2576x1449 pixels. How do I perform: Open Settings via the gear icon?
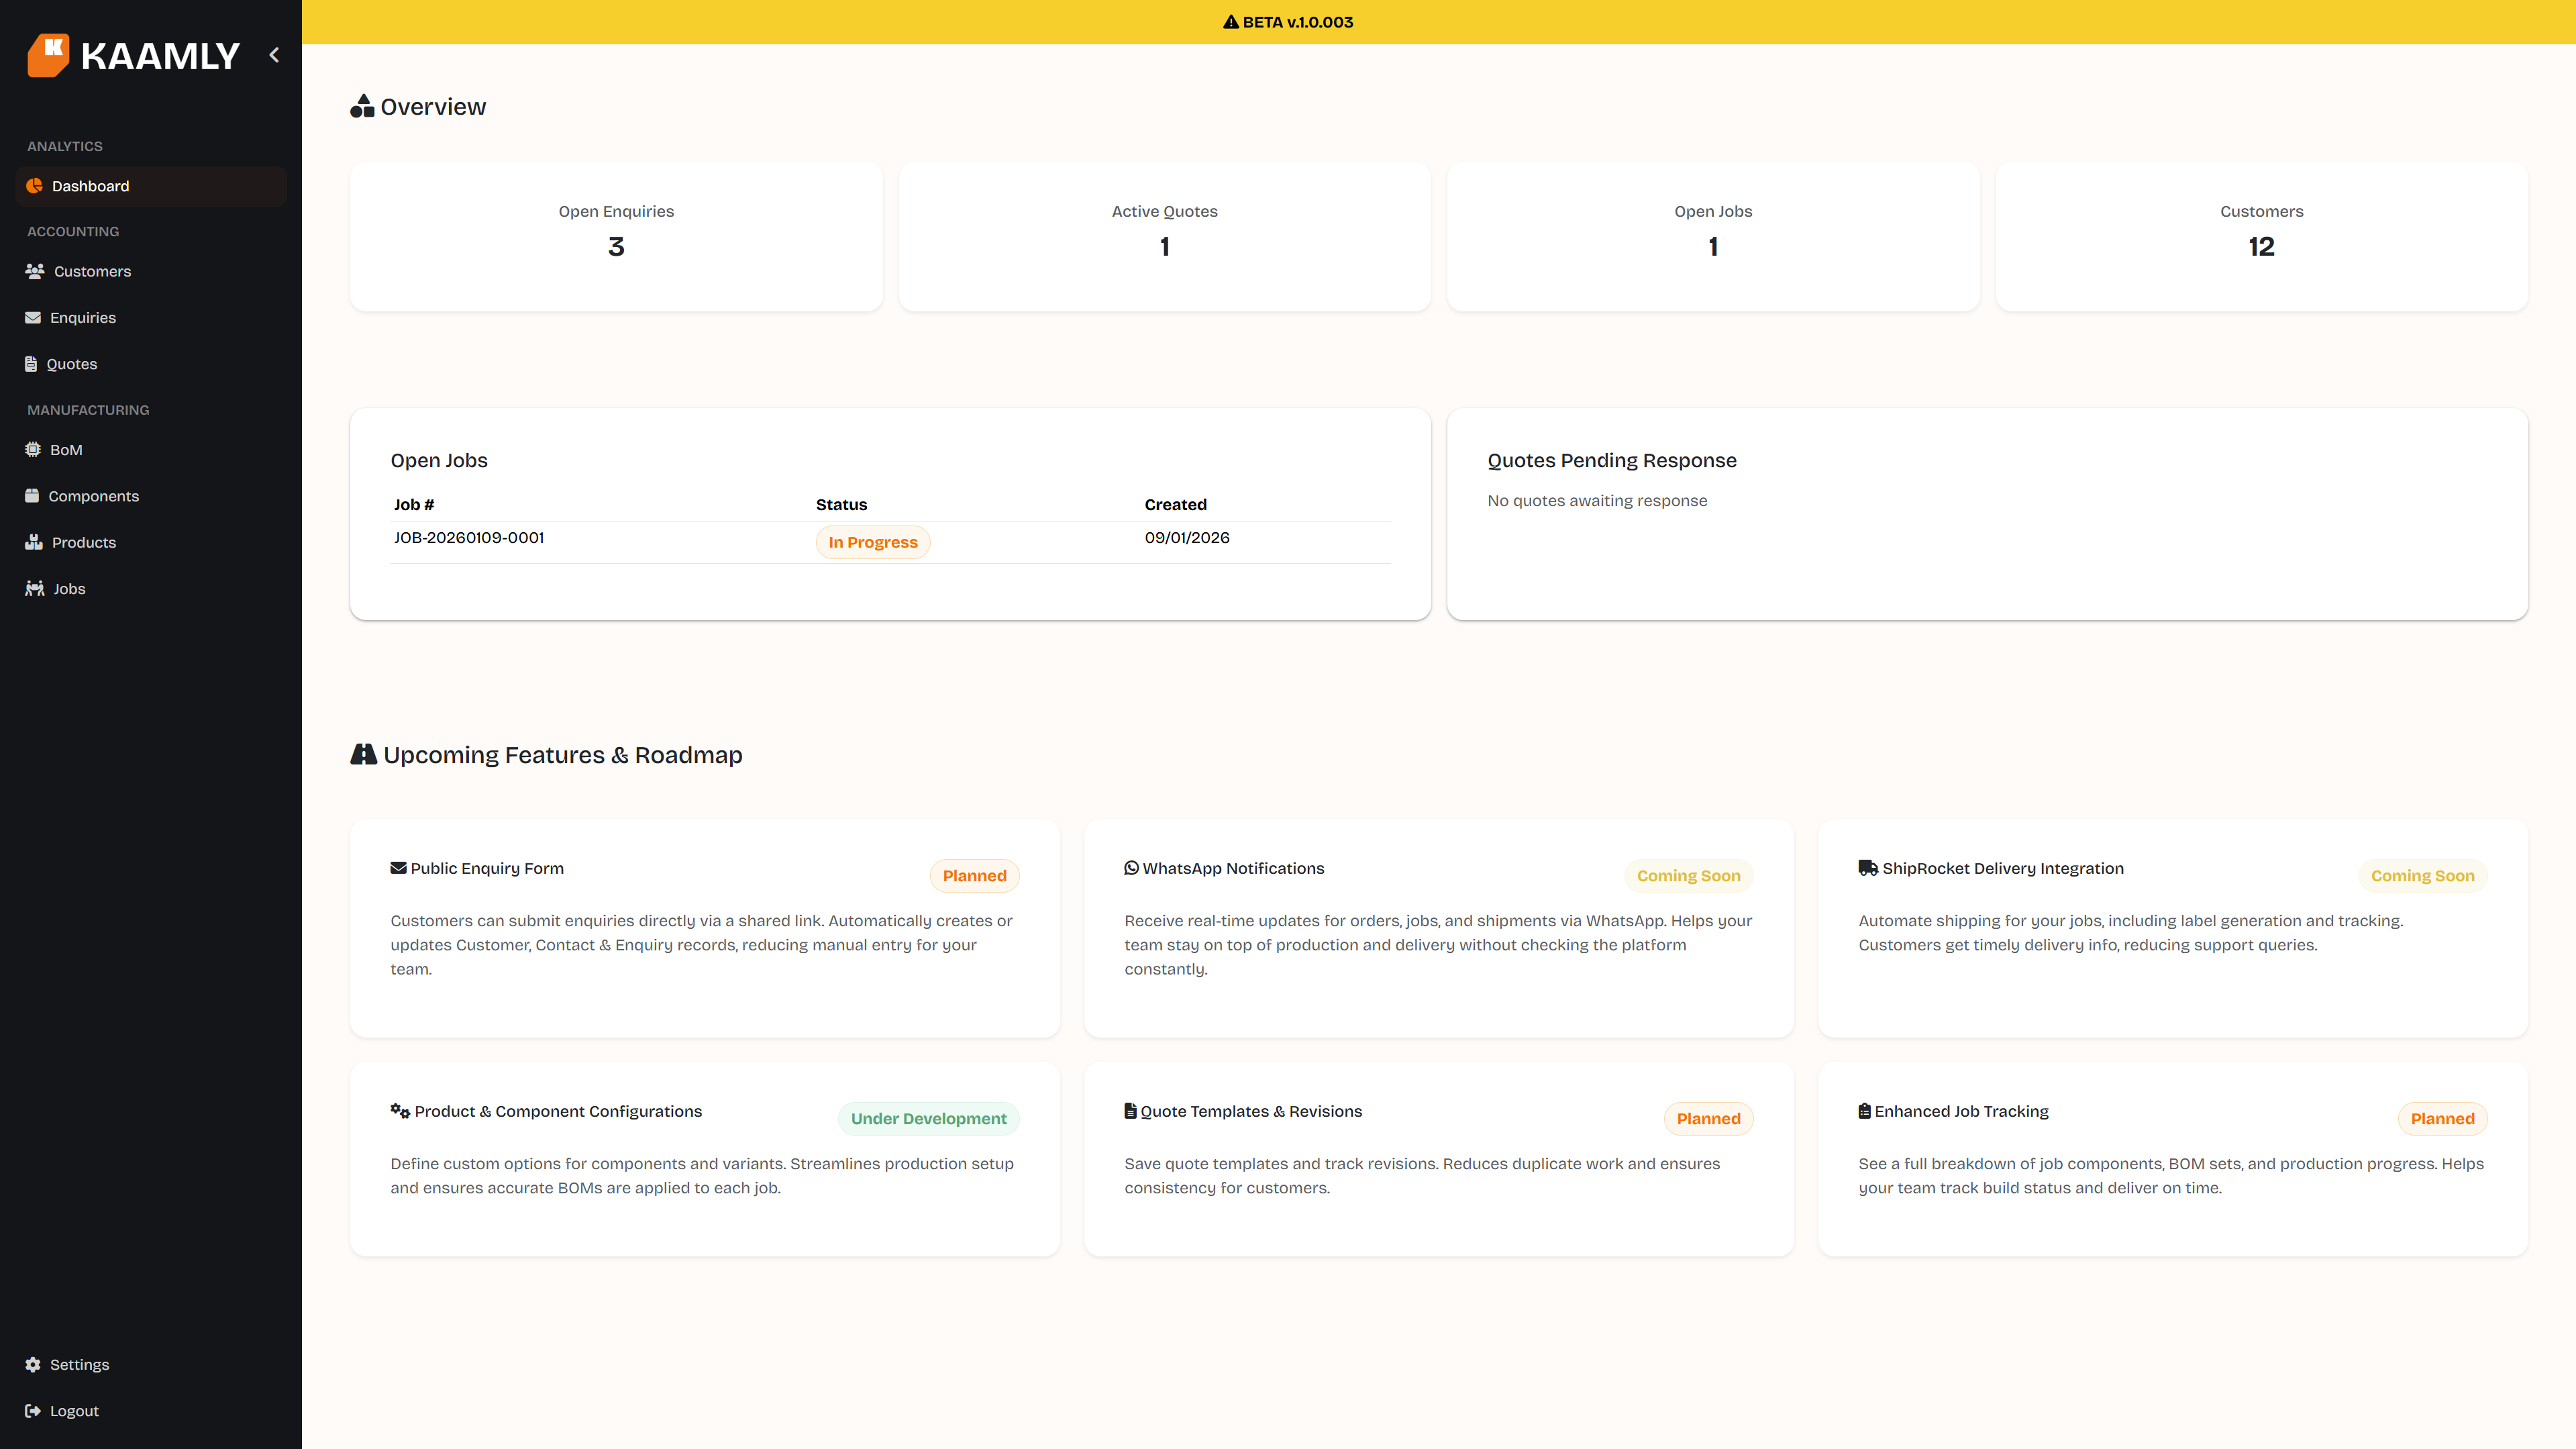click(x=32, y=1364)
